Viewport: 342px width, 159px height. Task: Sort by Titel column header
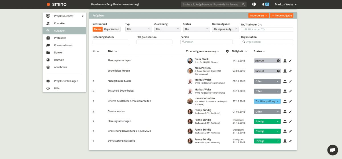(112, 51)
